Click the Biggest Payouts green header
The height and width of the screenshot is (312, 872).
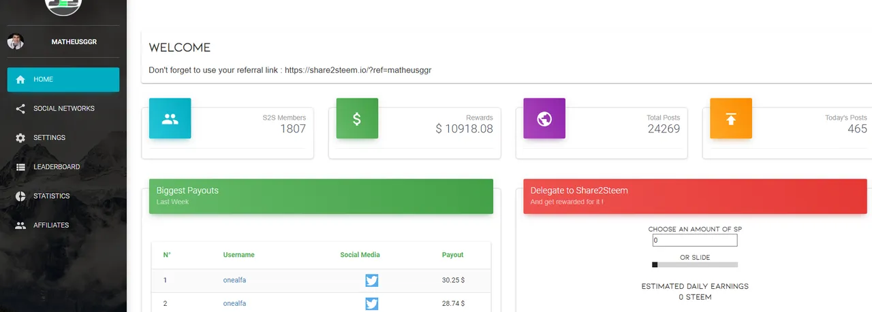pos(321,196)
